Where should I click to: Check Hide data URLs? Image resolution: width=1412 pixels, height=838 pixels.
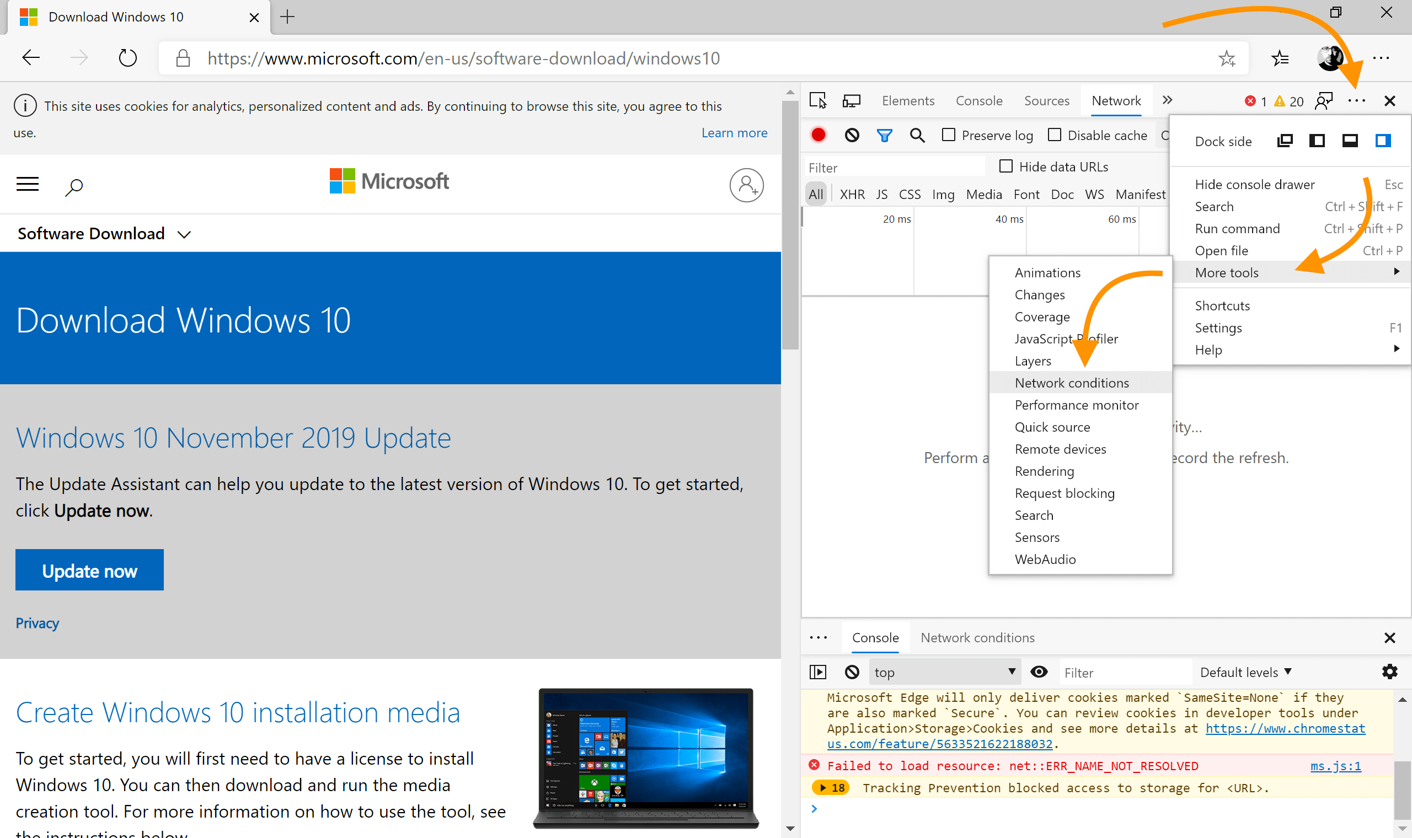point(1006,166)
